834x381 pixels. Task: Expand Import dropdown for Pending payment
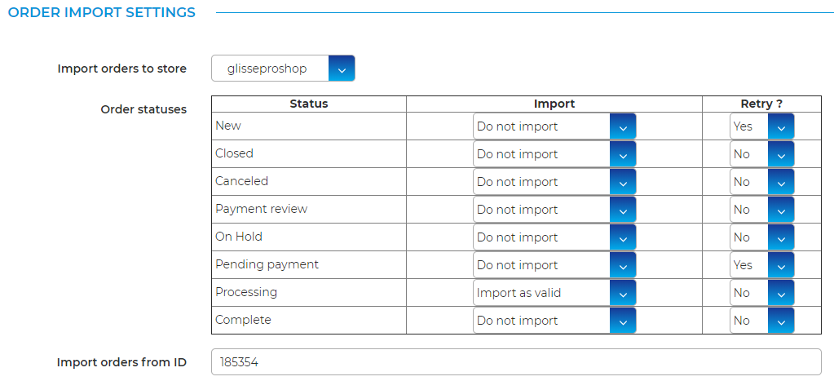[554, 265]
